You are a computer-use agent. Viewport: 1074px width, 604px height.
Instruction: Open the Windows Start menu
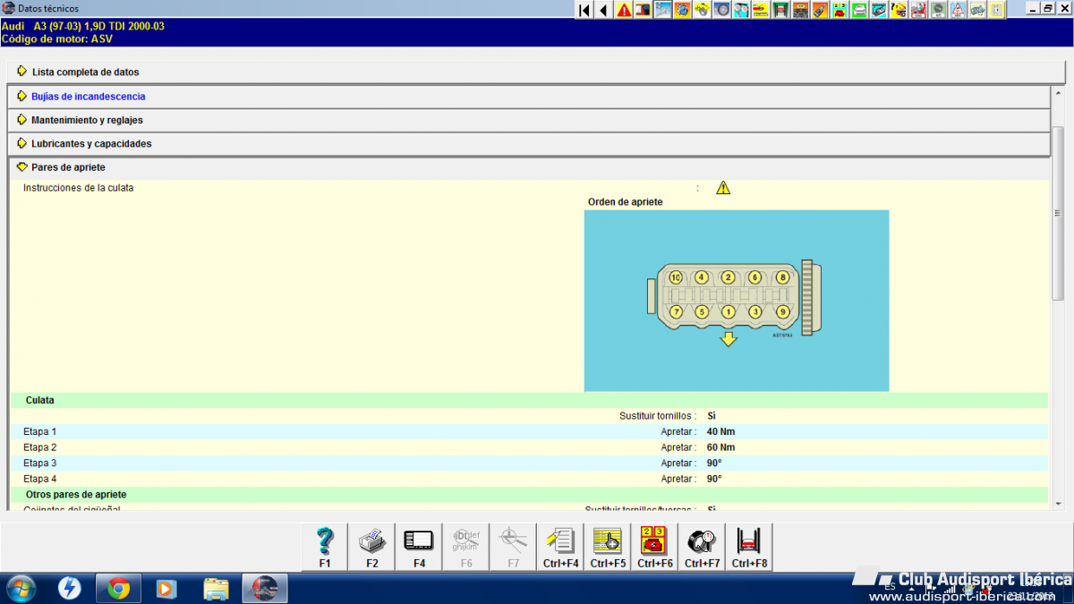point(21,589)
